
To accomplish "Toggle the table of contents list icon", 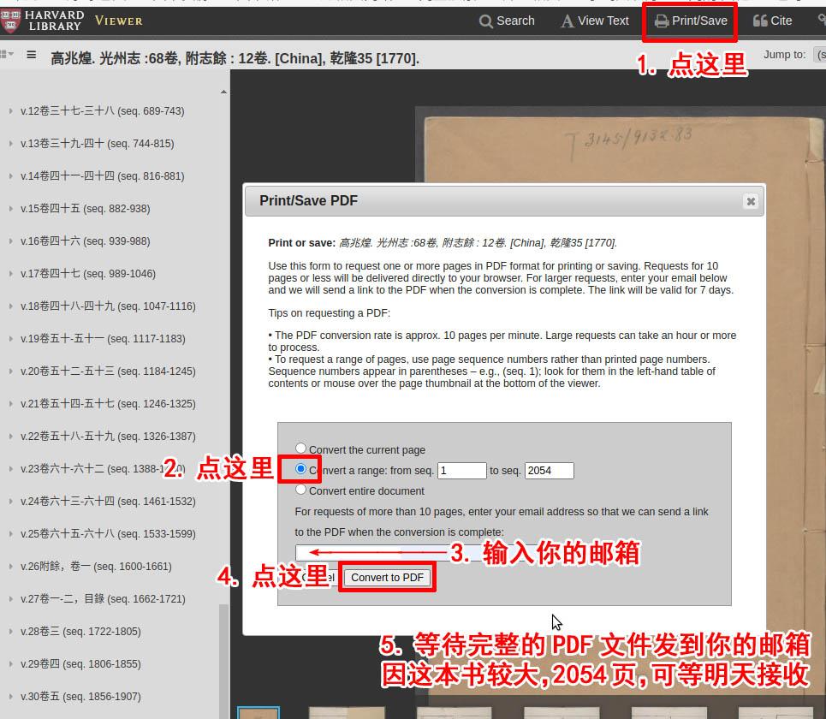I will (32, 55).
